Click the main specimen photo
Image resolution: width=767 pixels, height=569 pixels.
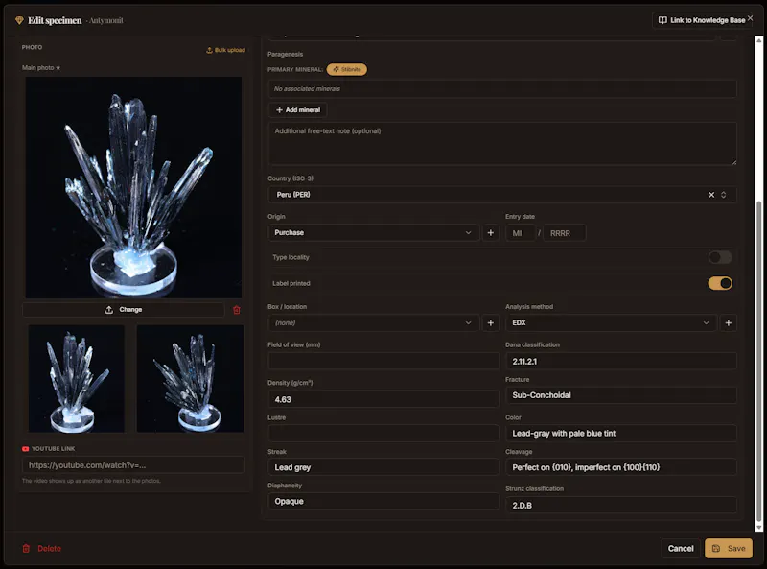(133, 187)
